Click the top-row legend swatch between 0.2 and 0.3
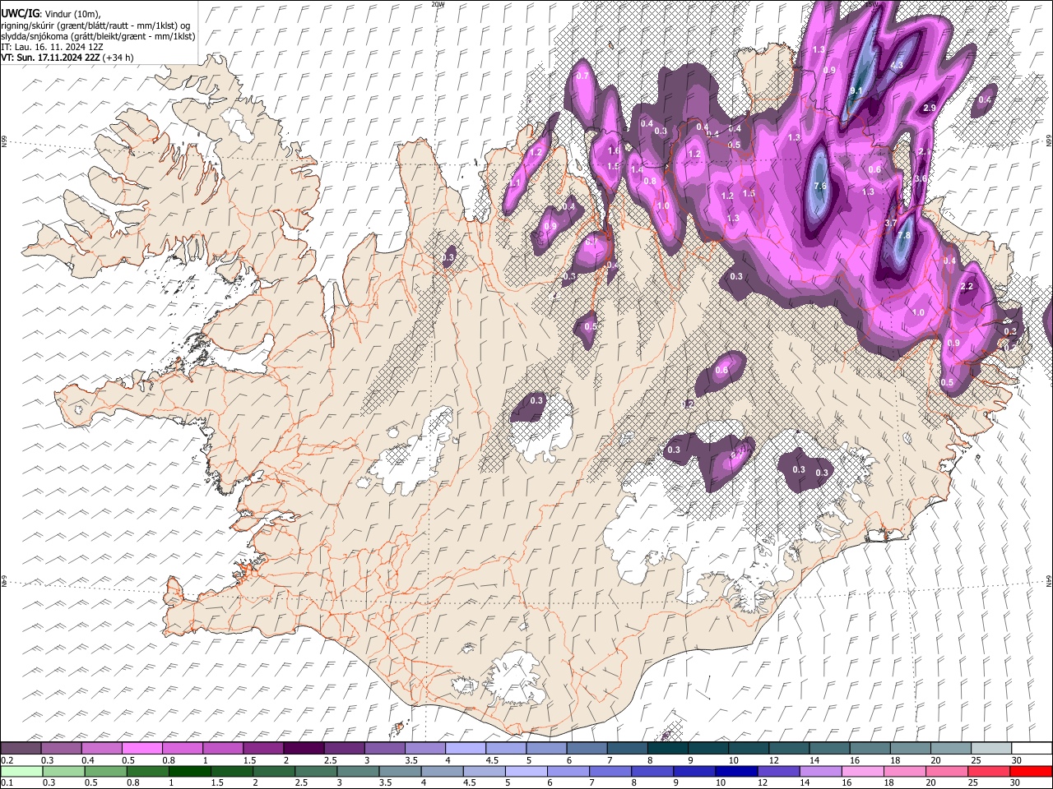Screen dimensions: 1053x789 click(x=21, y=748)
